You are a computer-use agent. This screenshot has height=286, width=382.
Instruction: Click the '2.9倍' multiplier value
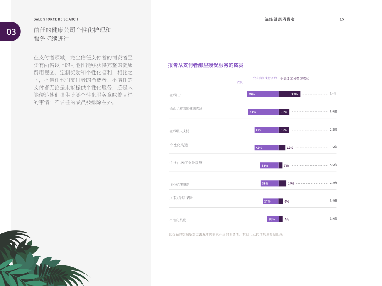tap(333, 218)
